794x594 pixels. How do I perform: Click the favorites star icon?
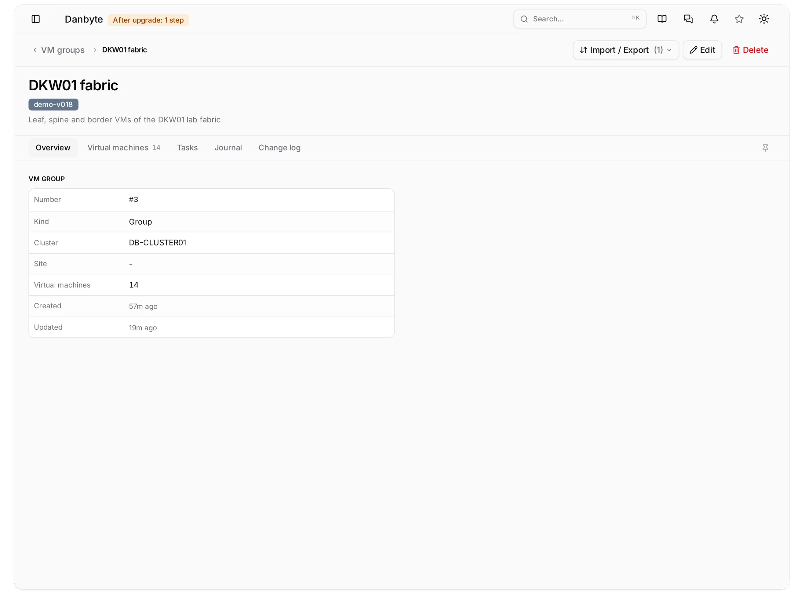(739, 19)
